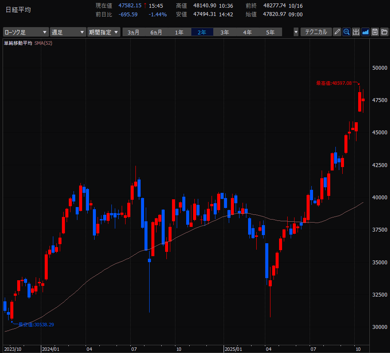Click the 最安値:30538.29 annotation
Viewport: 390px width, 353px height.
coord(36,325)
